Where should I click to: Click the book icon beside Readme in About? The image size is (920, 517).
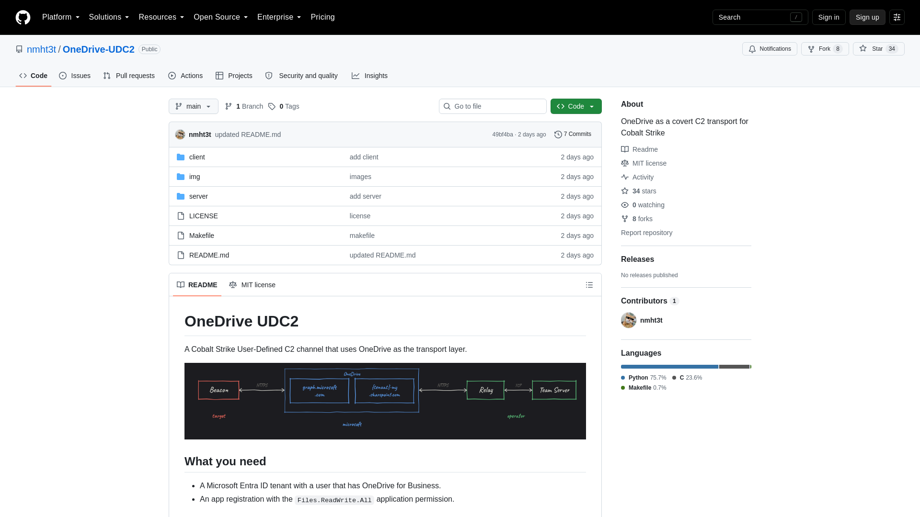point(625,149)
